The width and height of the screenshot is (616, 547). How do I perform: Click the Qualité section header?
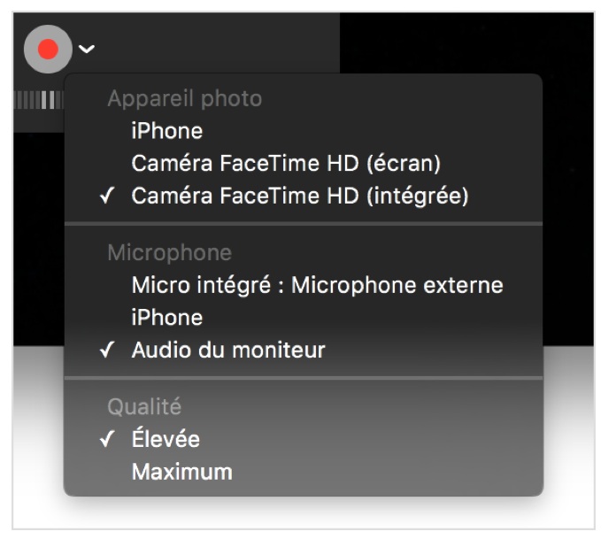pos(144,407)
